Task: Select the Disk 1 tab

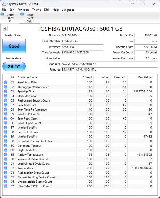Action: click(30, 18)
